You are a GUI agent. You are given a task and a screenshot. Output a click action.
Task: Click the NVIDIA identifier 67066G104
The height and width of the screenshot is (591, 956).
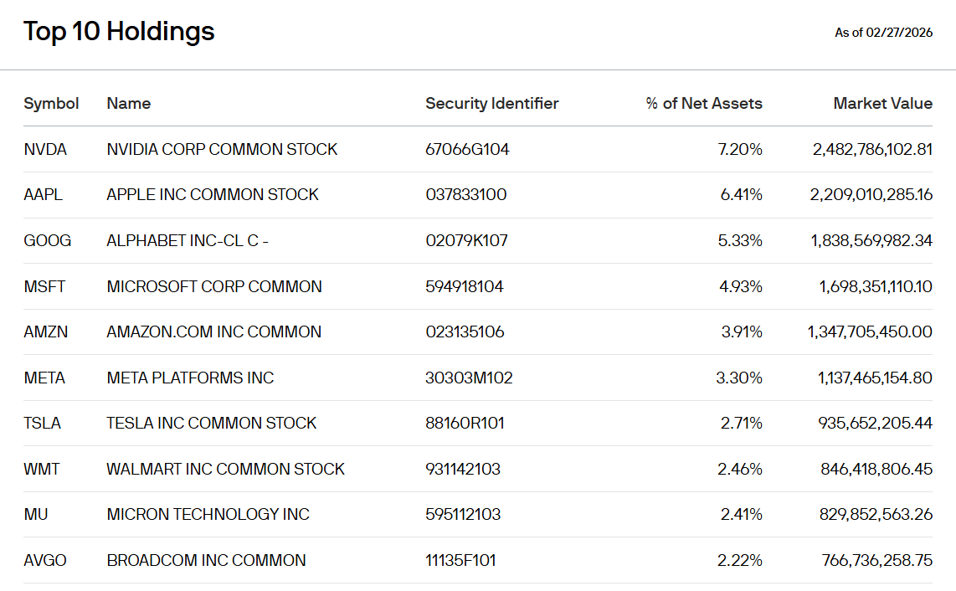coord(468,150)
